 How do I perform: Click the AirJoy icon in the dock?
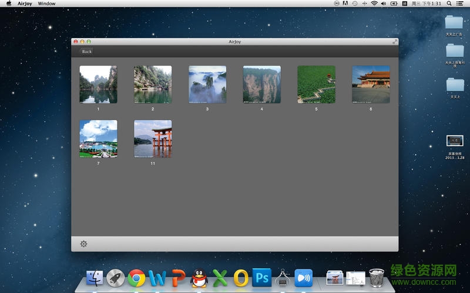pos(303,277)
